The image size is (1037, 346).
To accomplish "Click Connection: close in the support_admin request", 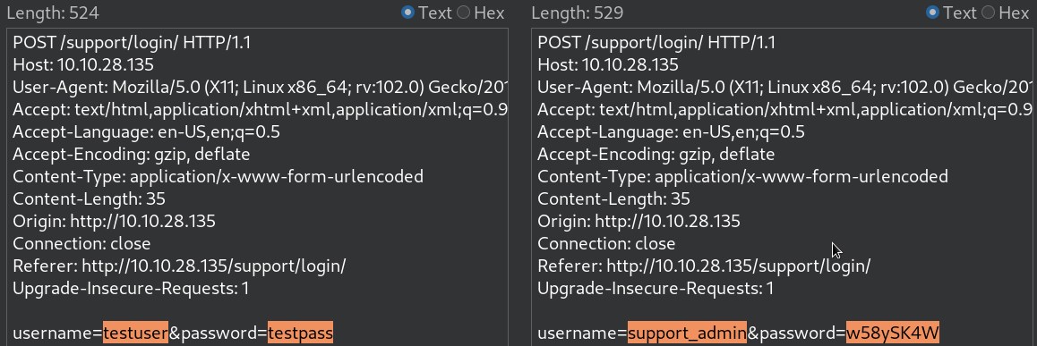I will point(606,244).
